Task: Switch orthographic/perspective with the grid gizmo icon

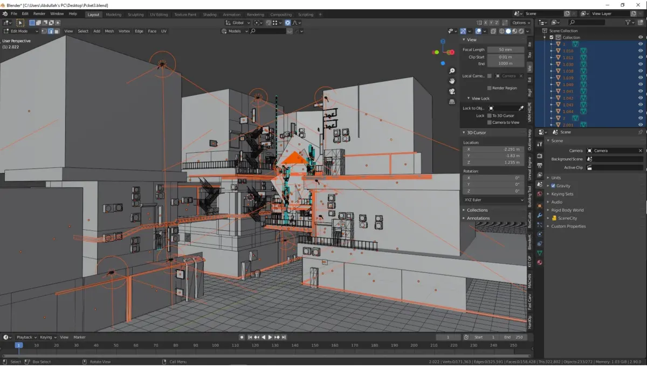Action: (x=452, y=101)
